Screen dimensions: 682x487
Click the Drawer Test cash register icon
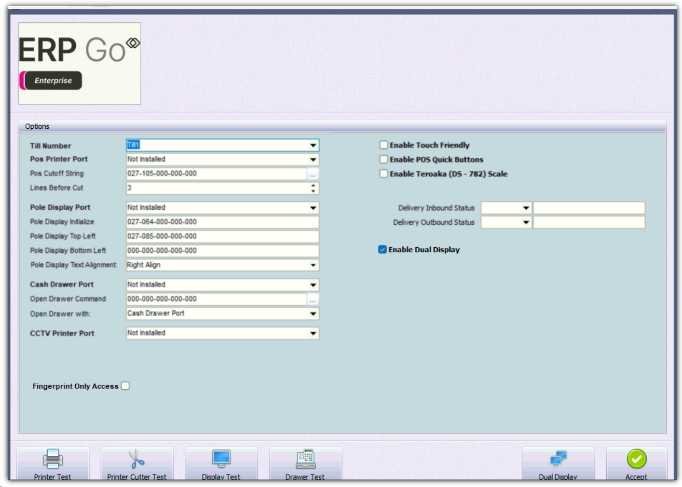click(x=305, y=458)
